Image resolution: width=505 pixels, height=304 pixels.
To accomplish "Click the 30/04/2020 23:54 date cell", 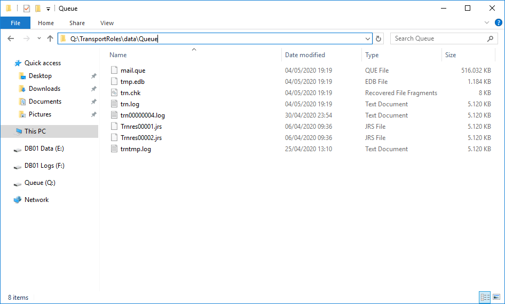I will 308,115.
